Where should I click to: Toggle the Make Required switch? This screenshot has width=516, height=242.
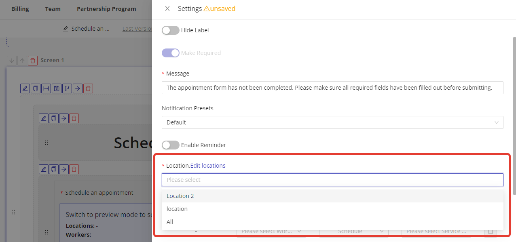tap(171, 53)
